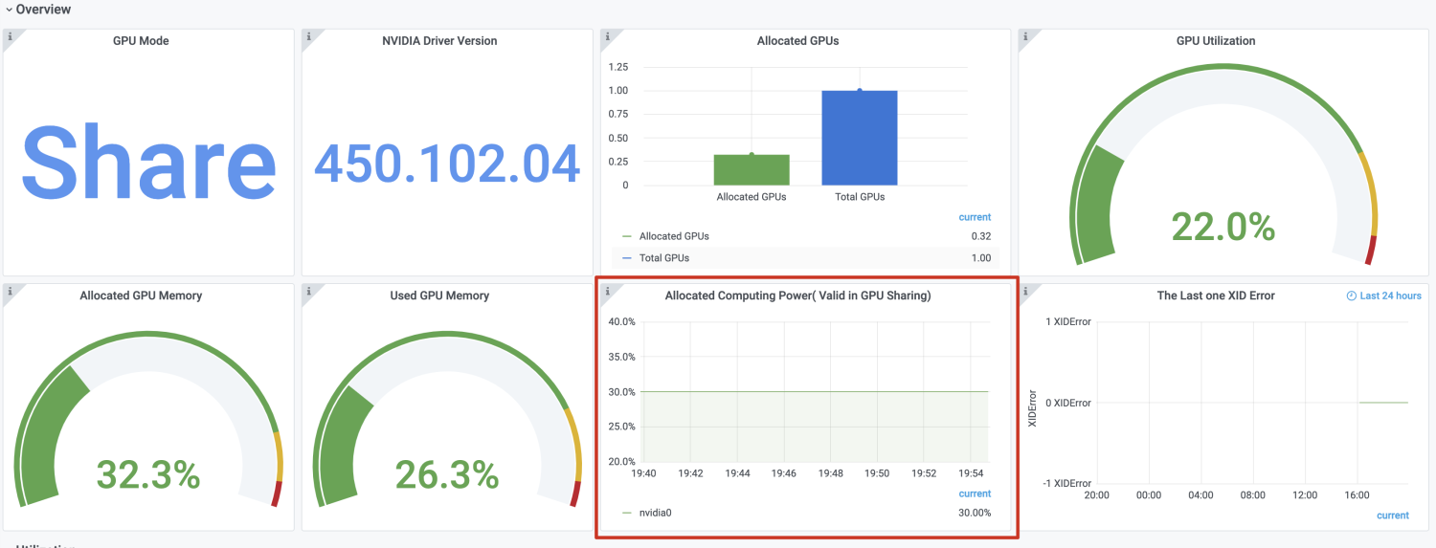
Task: Click the 26.3% used memory value
Action: 447,473
